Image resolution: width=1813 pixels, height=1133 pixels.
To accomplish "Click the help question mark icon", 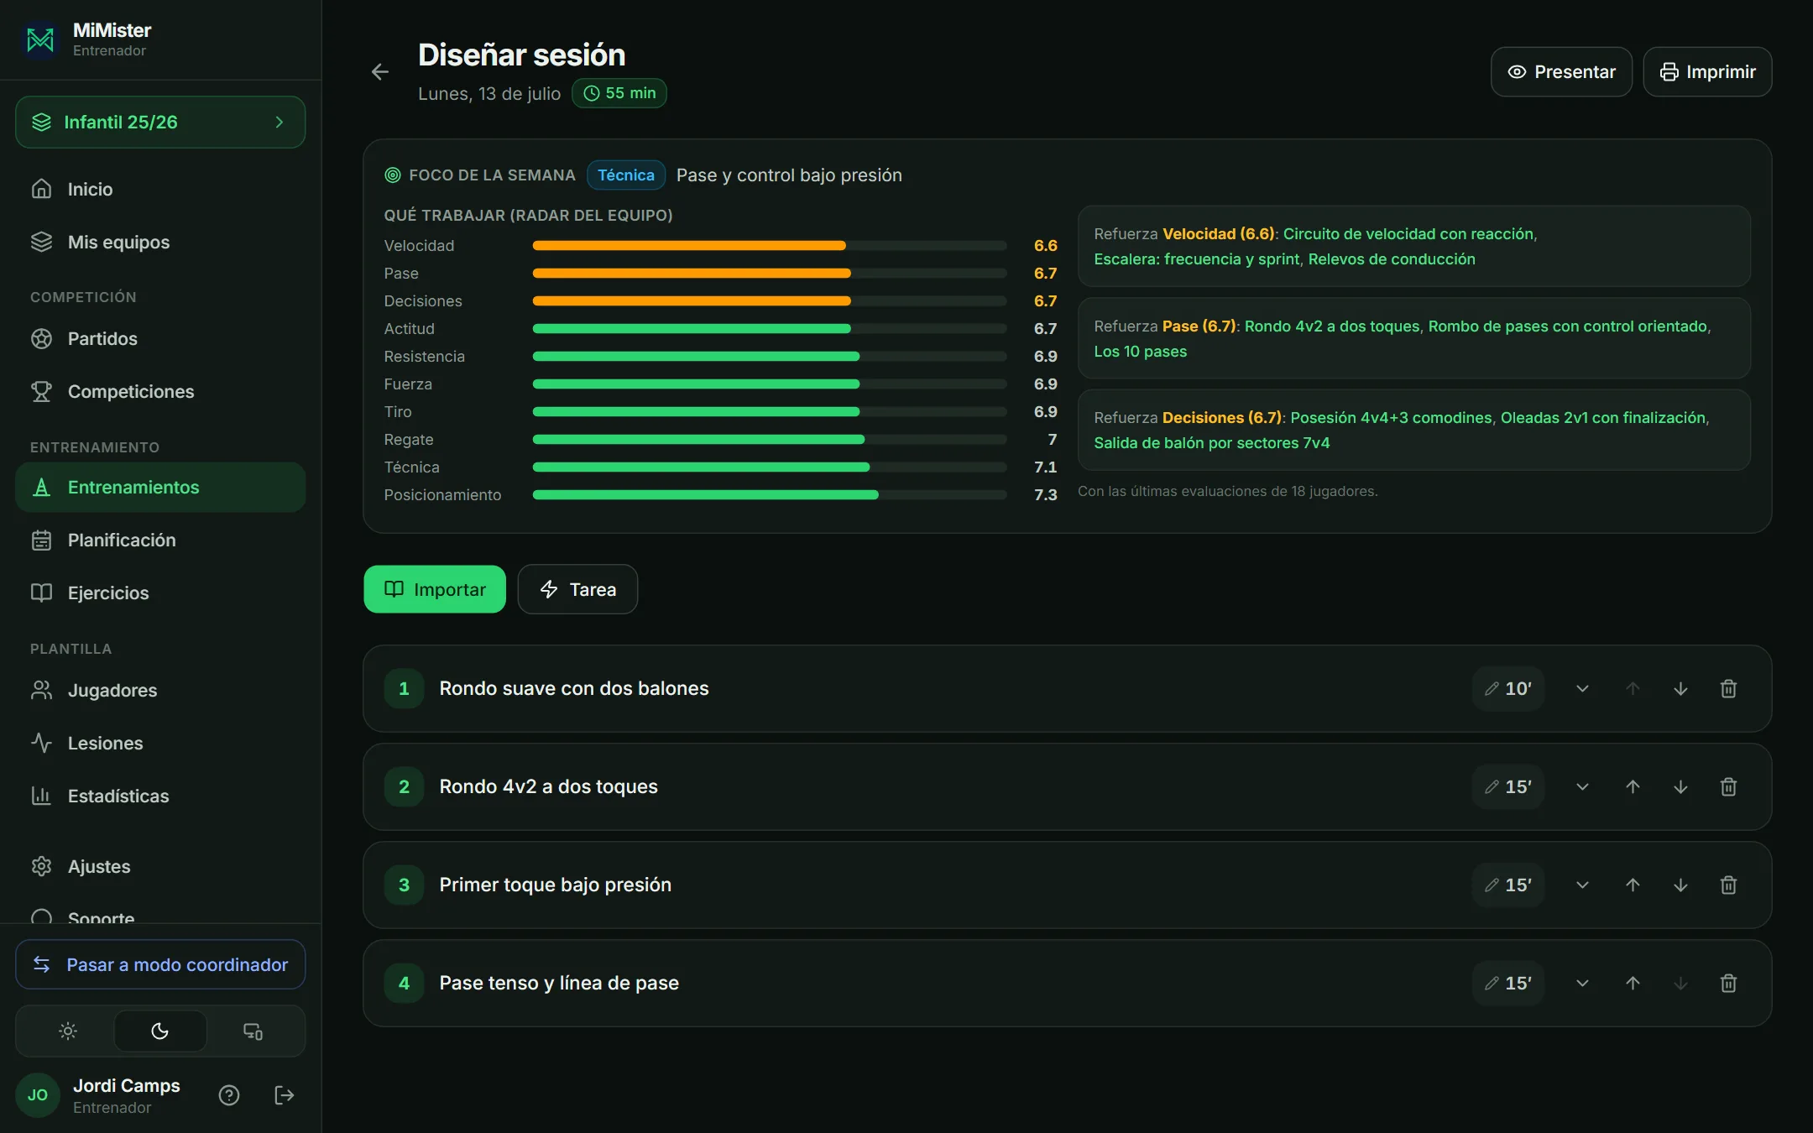I will coord(229,1095).
